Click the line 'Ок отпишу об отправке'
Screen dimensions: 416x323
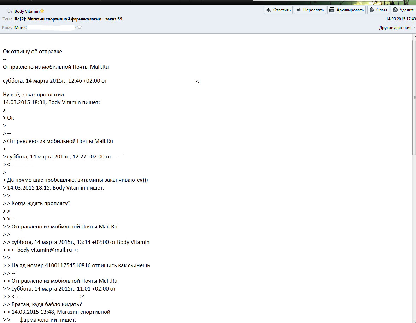pyautogui.click(x=33, y=52)
